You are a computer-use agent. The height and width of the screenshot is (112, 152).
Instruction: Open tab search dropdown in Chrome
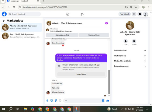[3, 1]
